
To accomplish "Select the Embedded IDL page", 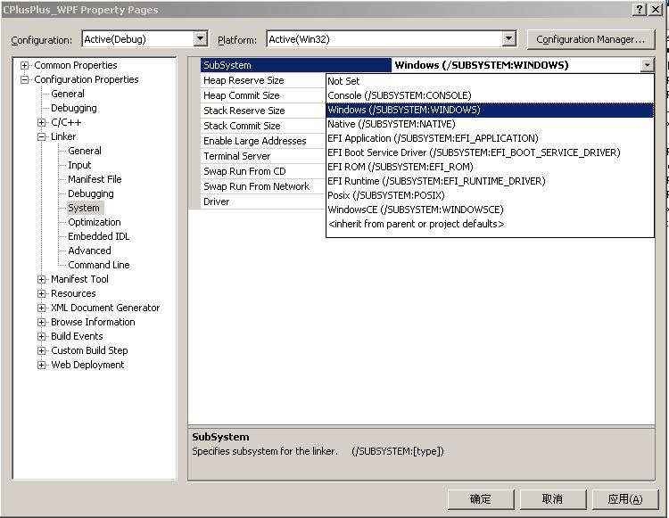I will [98, 236].
